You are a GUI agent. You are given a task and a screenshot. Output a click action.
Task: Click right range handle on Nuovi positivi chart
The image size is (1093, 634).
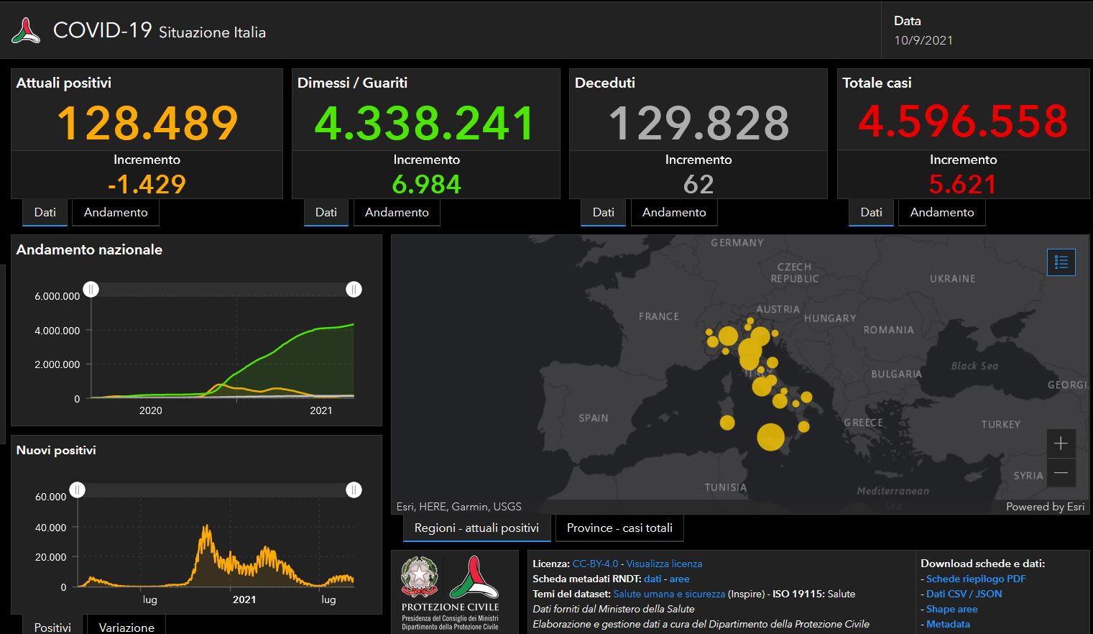pyautogui.click(x=354, y=490)
